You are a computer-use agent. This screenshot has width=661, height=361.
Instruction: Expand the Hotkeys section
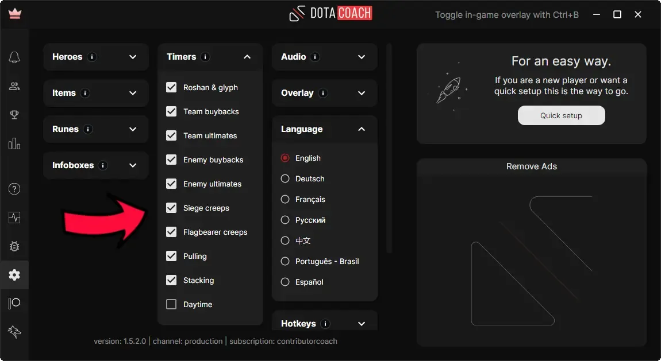click(x=361, y=324)
